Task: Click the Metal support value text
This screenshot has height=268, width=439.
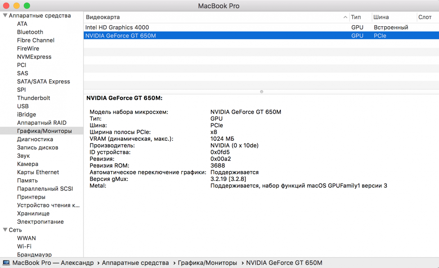Action: pyautogui.click(x=299, y=186)
